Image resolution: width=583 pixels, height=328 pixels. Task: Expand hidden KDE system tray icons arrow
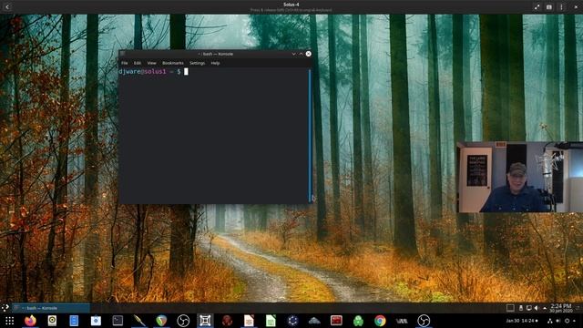[x=545, y=308]
